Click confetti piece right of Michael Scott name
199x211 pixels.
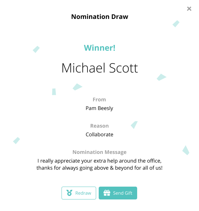click(x=161, y=77)
